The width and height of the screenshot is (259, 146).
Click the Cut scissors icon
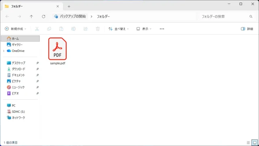point(37,29)
